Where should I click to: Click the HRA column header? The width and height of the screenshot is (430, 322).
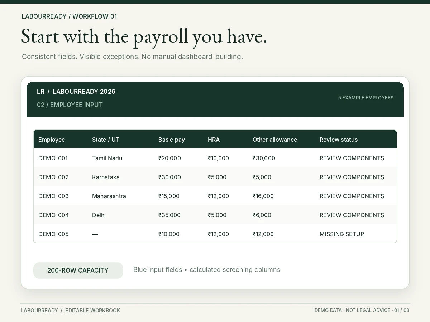[214, 140]
